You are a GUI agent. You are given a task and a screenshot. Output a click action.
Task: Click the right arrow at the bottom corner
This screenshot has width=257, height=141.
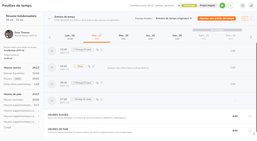click(x=254, y=134)
